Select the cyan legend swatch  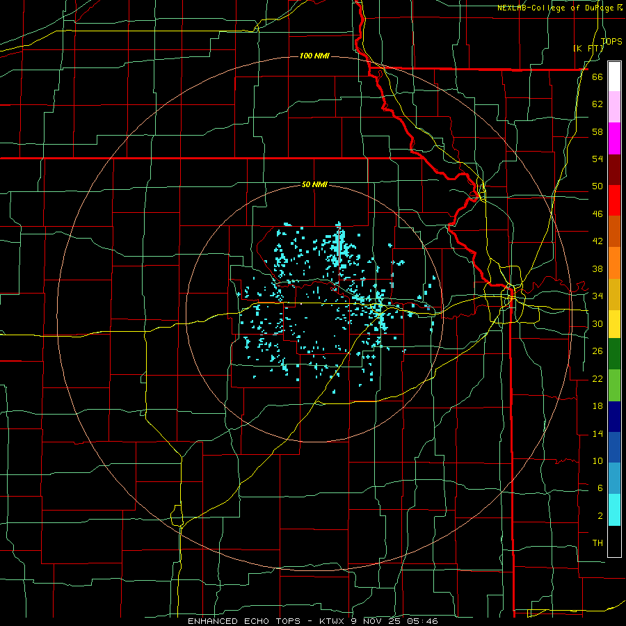click(614, 510)
